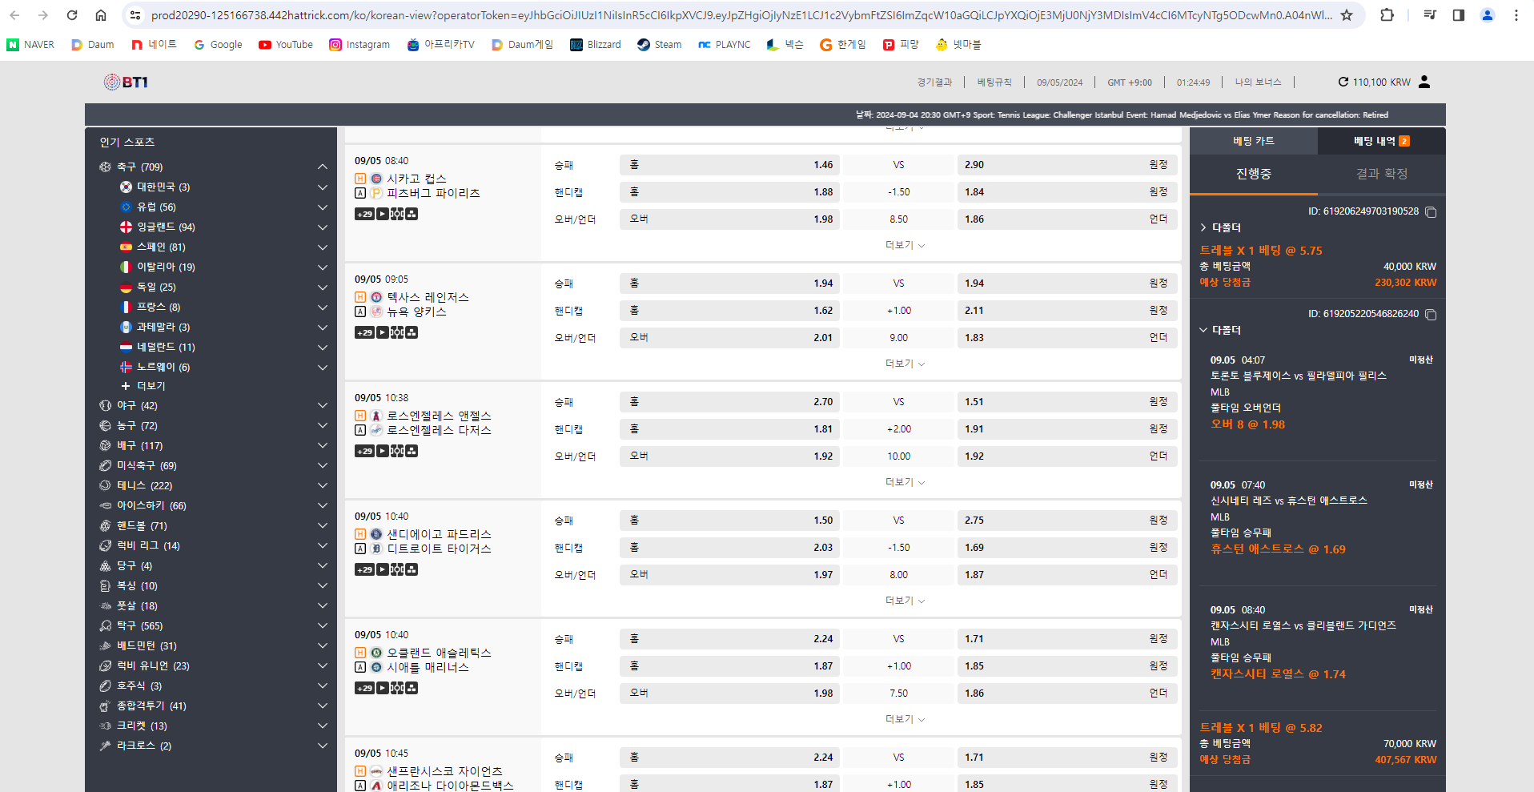Expand 야구 (42) category
Image resolution: width=1534 pixels, height=792 pixels.
click(x=323, y=406)
